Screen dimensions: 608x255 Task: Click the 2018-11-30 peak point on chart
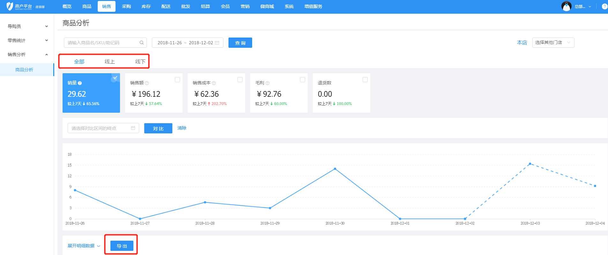pos(335,169)
